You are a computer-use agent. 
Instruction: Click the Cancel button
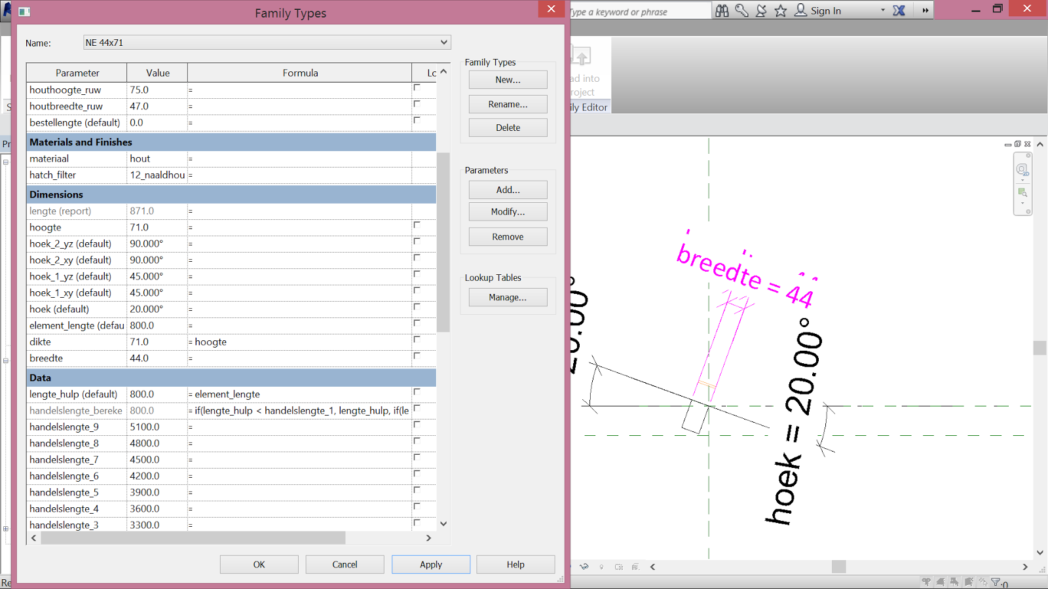pyautogui.click(x=345, y=565)
